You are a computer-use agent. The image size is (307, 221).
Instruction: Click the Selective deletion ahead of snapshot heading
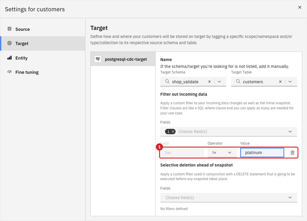(196, 165)
